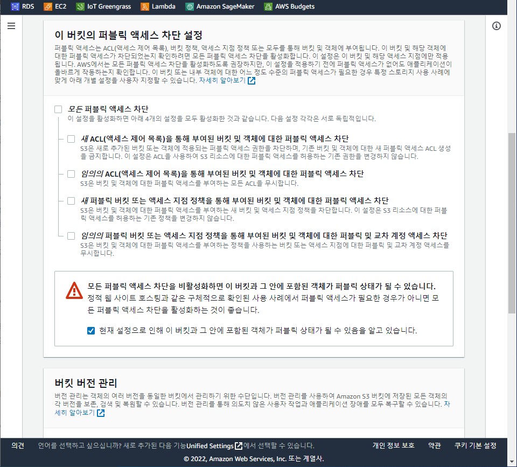Open 개인 정보 보호 footer link
517x467 pixels.
tap(393, 445)
